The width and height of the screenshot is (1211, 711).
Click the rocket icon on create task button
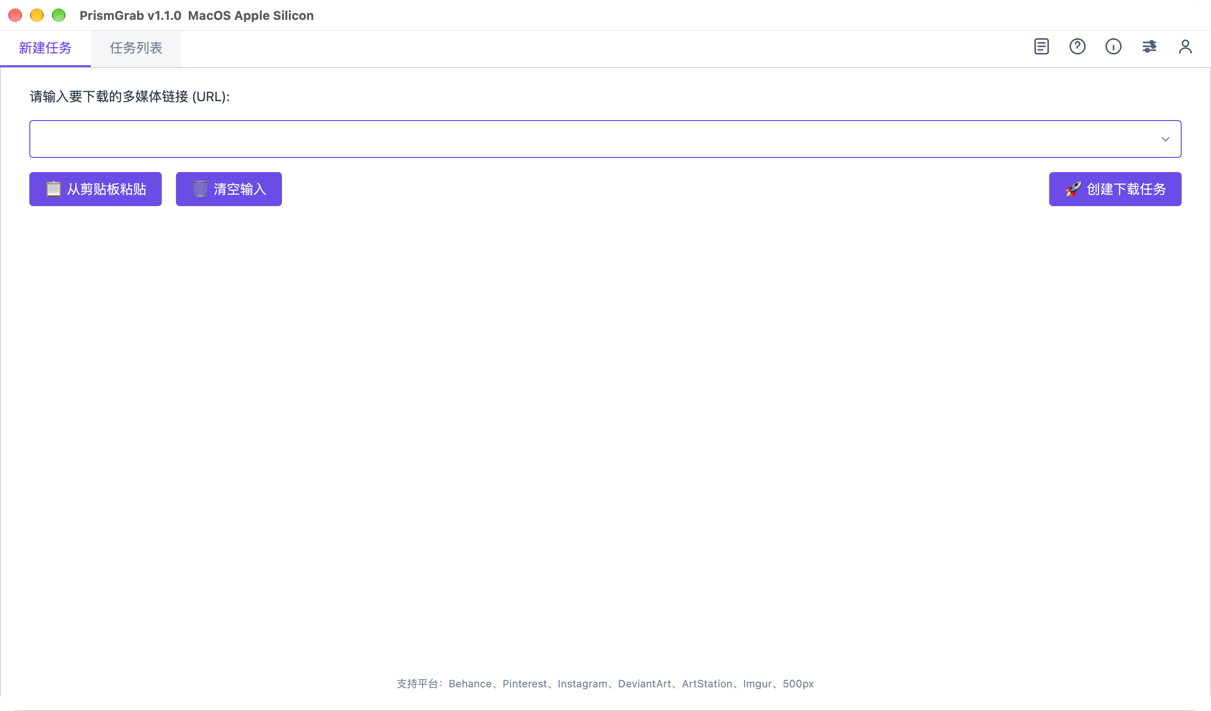[1073, 189]
